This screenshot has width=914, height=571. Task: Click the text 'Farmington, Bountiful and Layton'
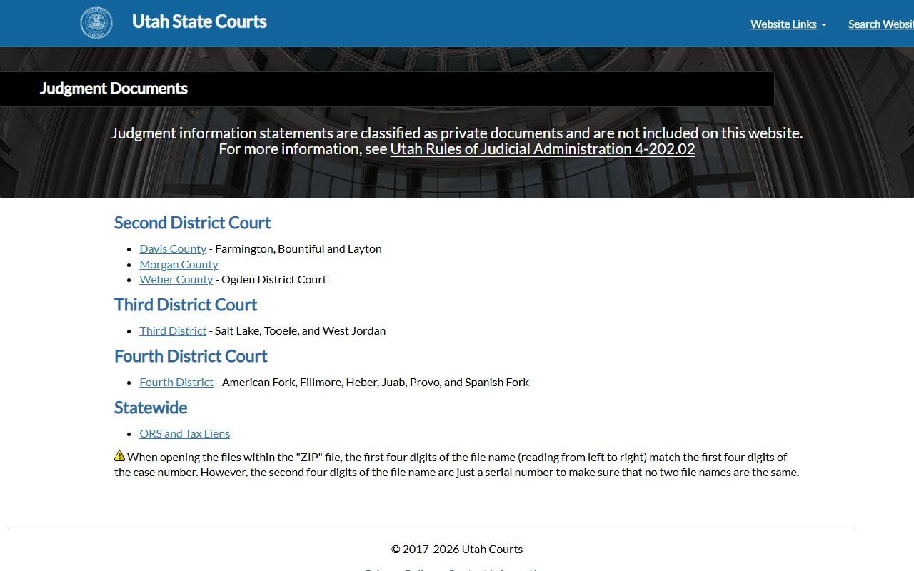point(298,248)
